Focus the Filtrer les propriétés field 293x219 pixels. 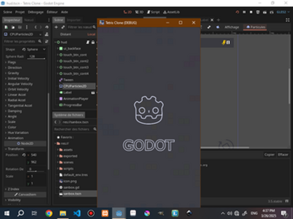22,41
